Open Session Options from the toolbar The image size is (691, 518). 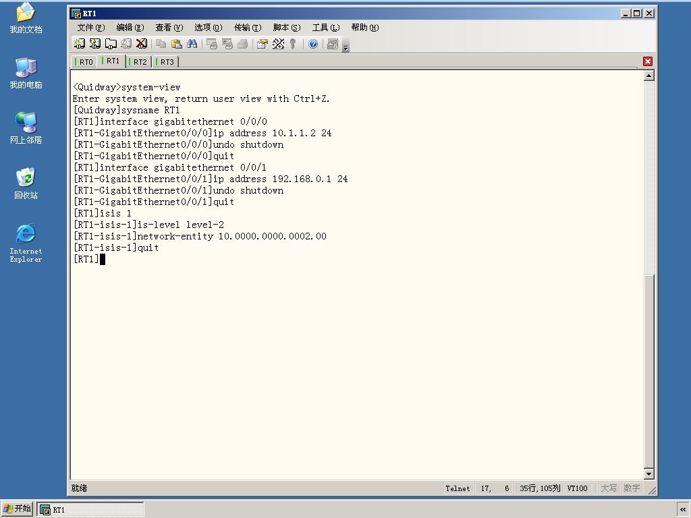point(262,44)
